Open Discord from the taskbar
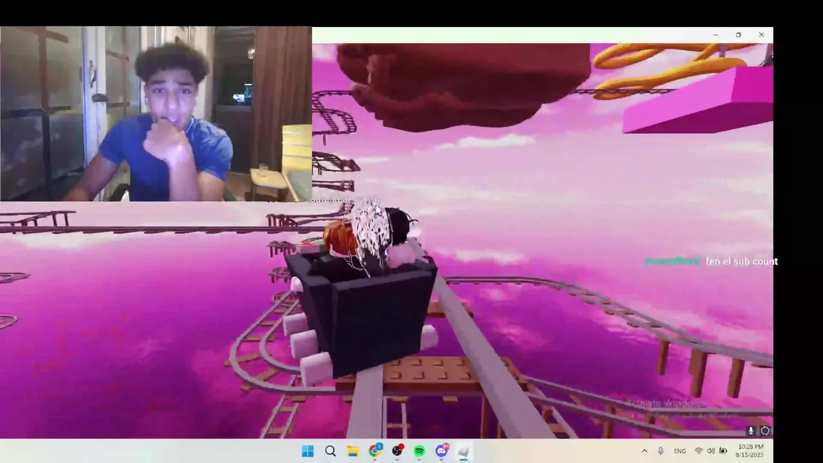 (x=442, y=451)
